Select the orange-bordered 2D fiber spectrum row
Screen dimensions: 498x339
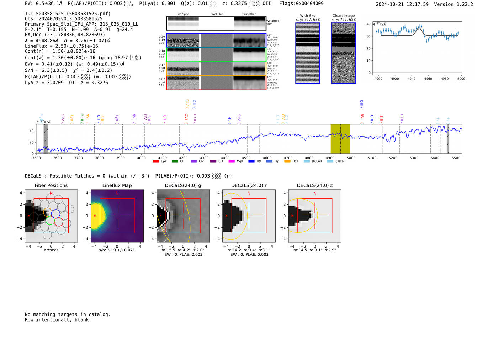click(x=216, y=69)
